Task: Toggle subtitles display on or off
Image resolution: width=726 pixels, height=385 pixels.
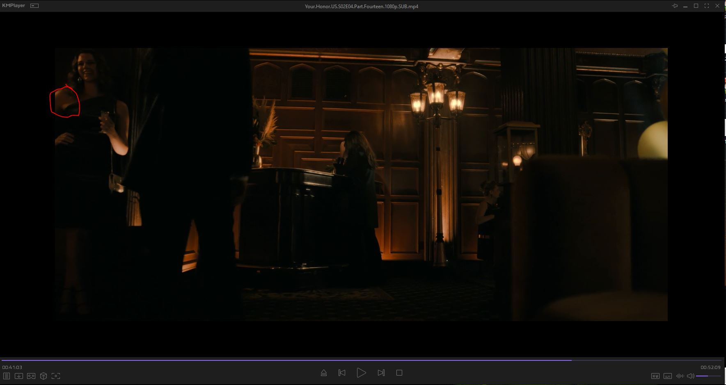Action: [x=668, y=376]
